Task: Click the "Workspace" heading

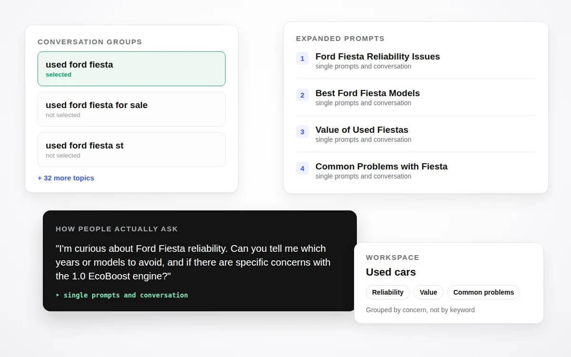Action: (393, 258)
